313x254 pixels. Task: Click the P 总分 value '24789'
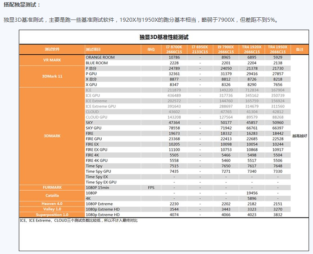(x=174, y=68)
